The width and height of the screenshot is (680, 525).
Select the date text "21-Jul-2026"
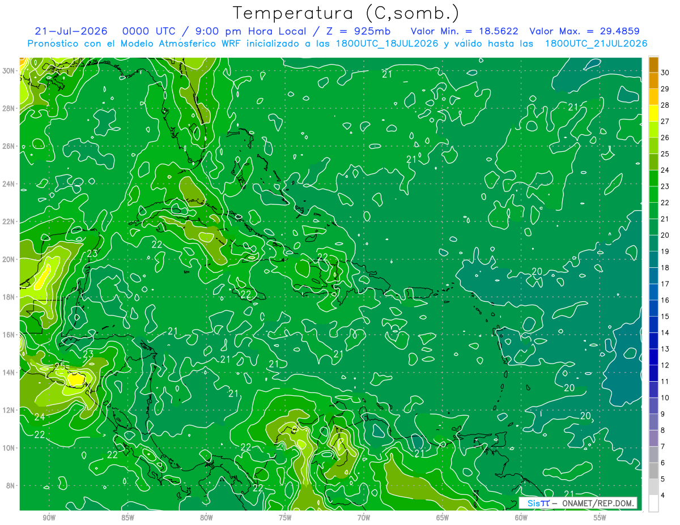(70, 31)
